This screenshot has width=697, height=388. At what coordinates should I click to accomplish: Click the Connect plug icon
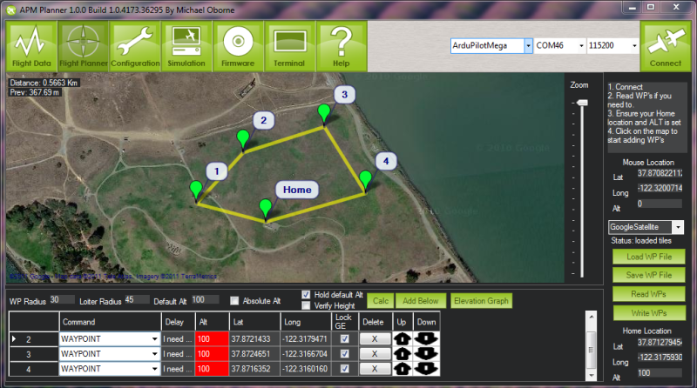(x=666, y=46)
